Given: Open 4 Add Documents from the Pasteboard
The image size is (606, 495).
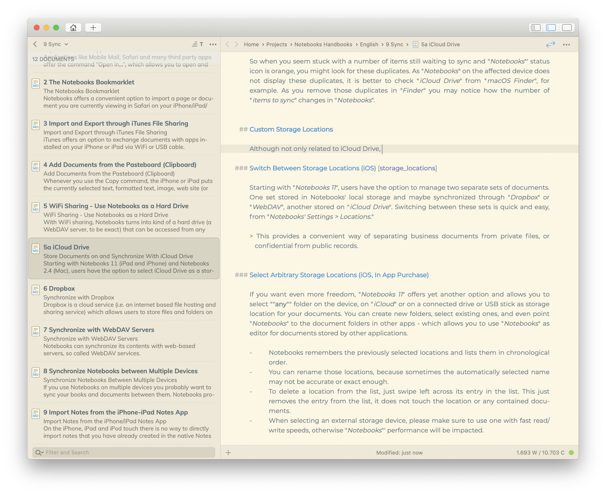Looking at the screenshot, I should pos(124,176).
